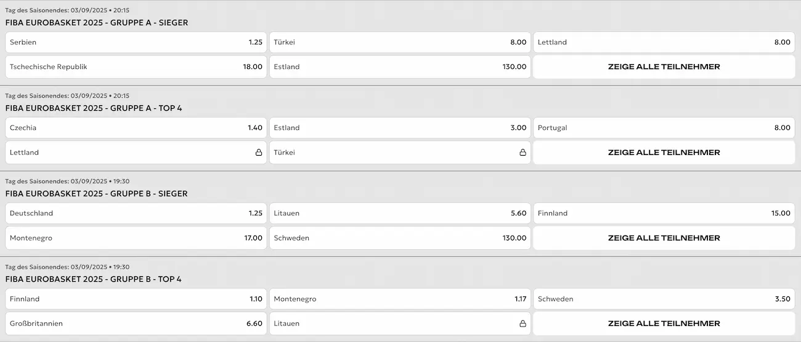This screenshot has height=342, width=801.
Task: Select Portugal at 8.00 odds
Action: [664, 128]
